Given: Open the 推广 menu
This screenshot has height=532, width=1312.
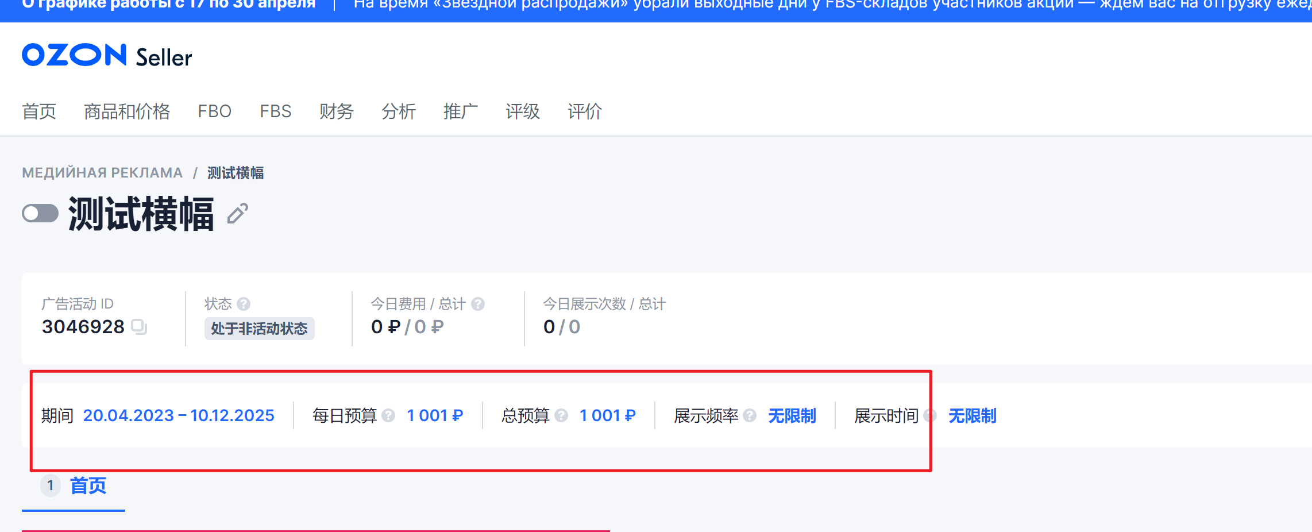Looking at the screenshot, I should (x=461, y=111).
